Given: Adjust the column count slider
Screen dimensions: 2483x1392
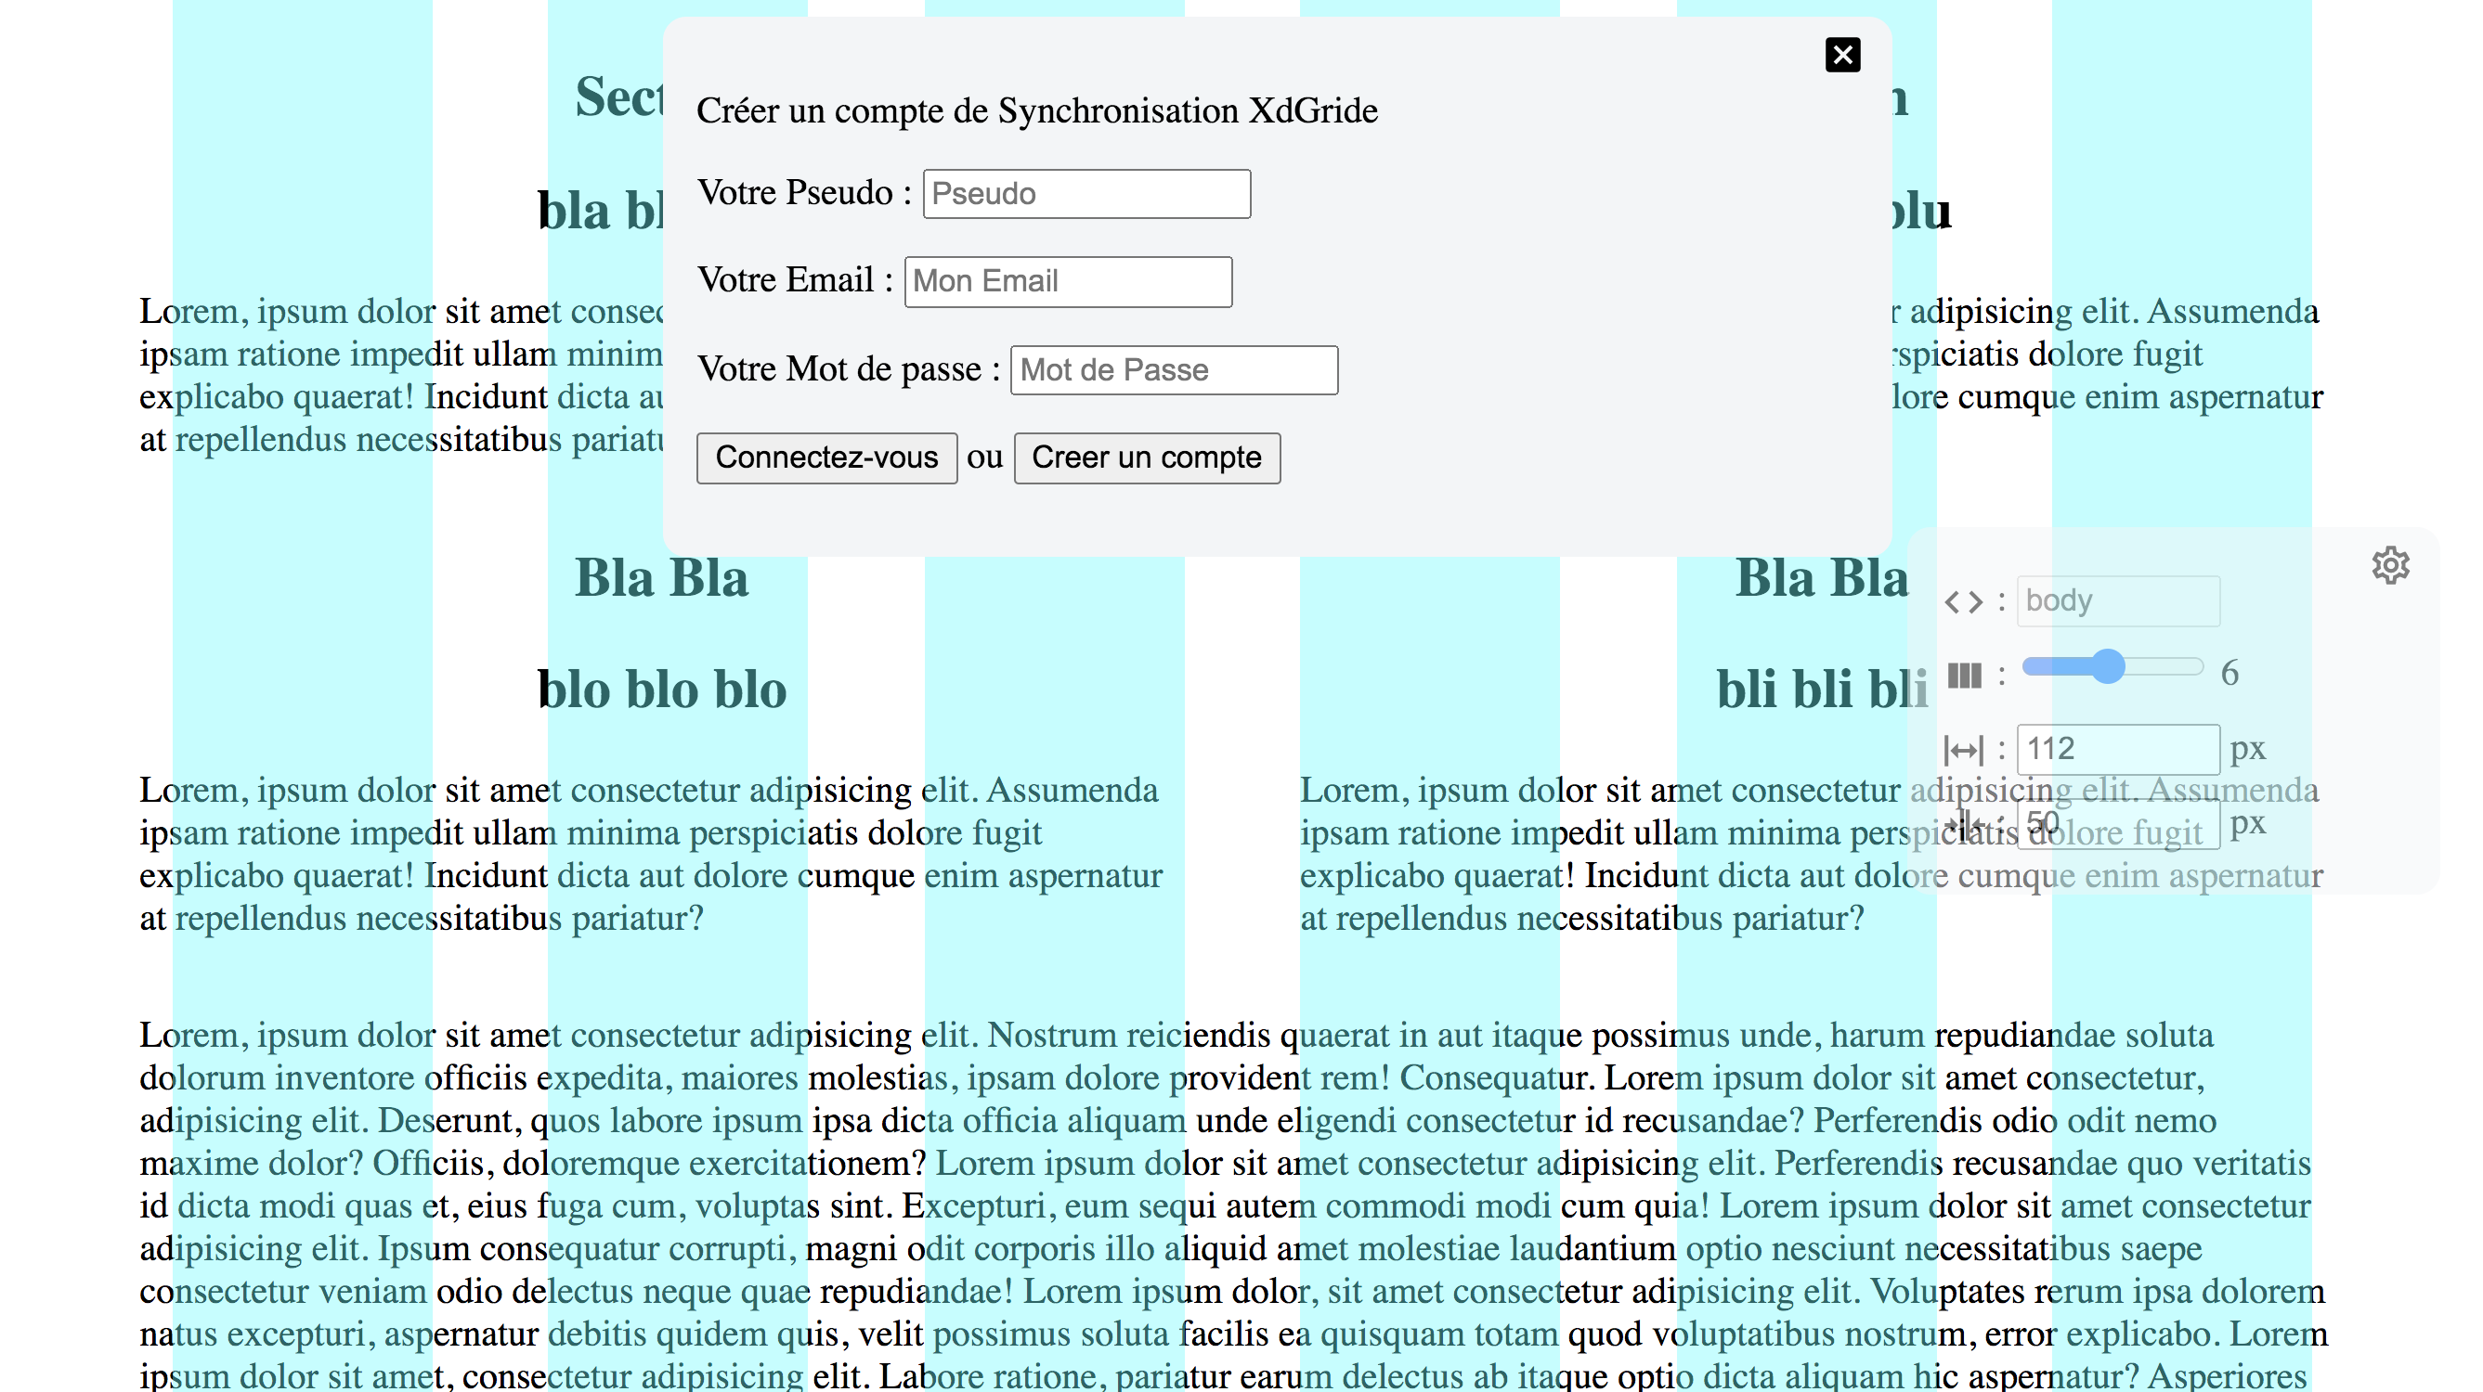Looking at the screenshot, I should [x=2111, y=666].
